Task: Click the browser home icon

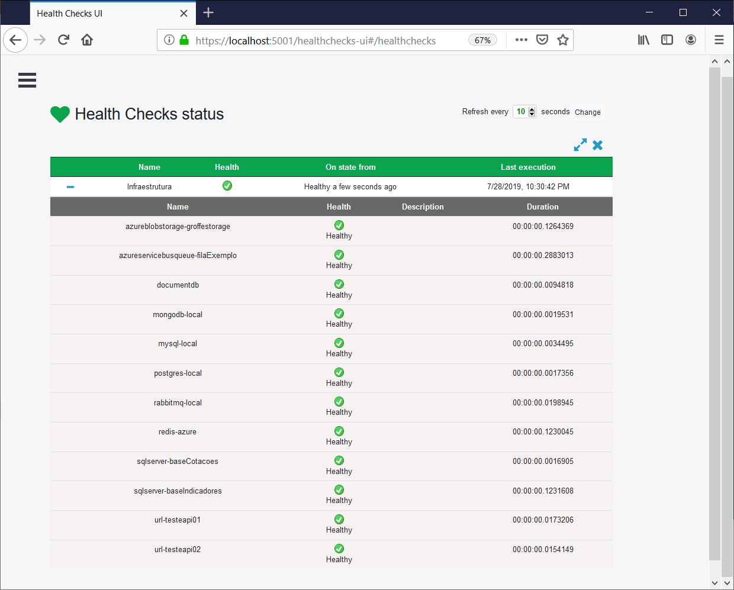Action: pos(86,40)
